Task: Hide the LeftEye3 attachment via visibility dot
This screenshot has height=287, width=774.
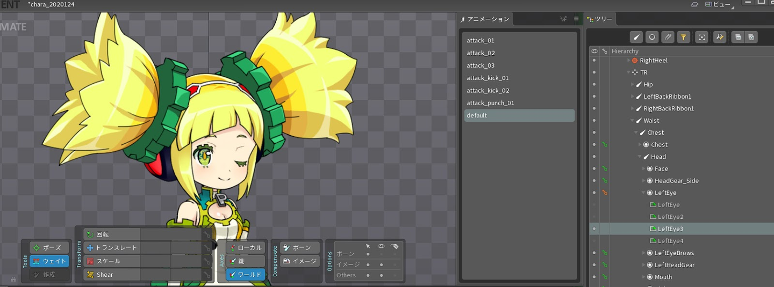Action: pos(594,229)
